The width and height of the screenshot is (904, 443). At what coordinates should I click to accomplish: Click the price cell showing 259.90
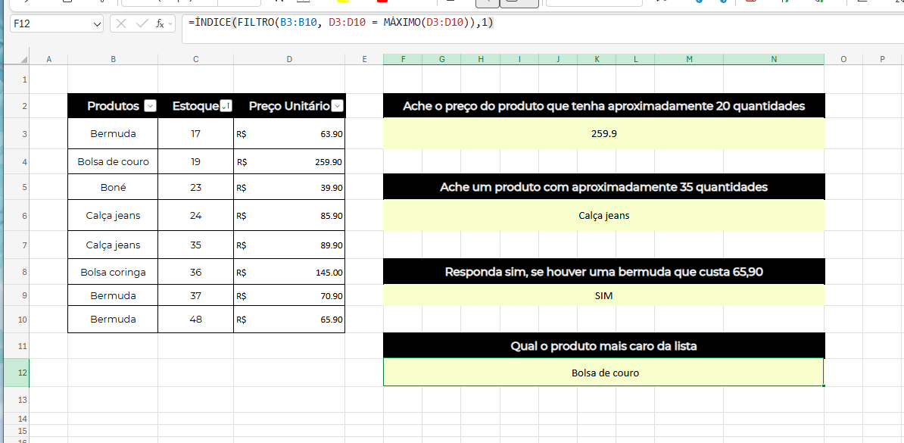289,161
